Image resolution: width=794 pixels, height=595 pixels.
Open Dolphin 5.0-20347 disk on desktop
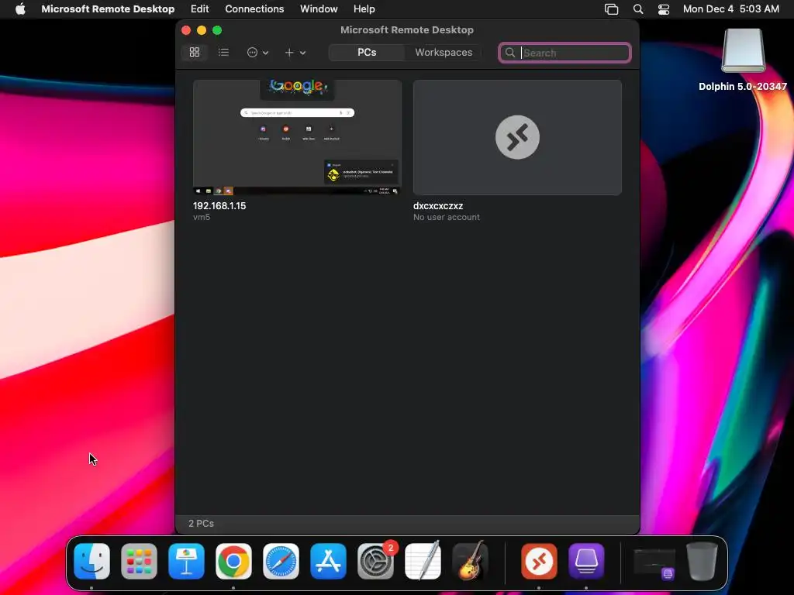743,51
